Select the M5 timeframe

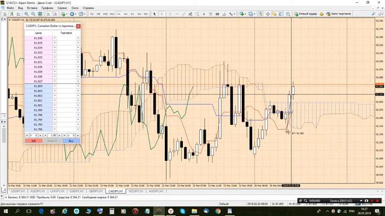99,14
